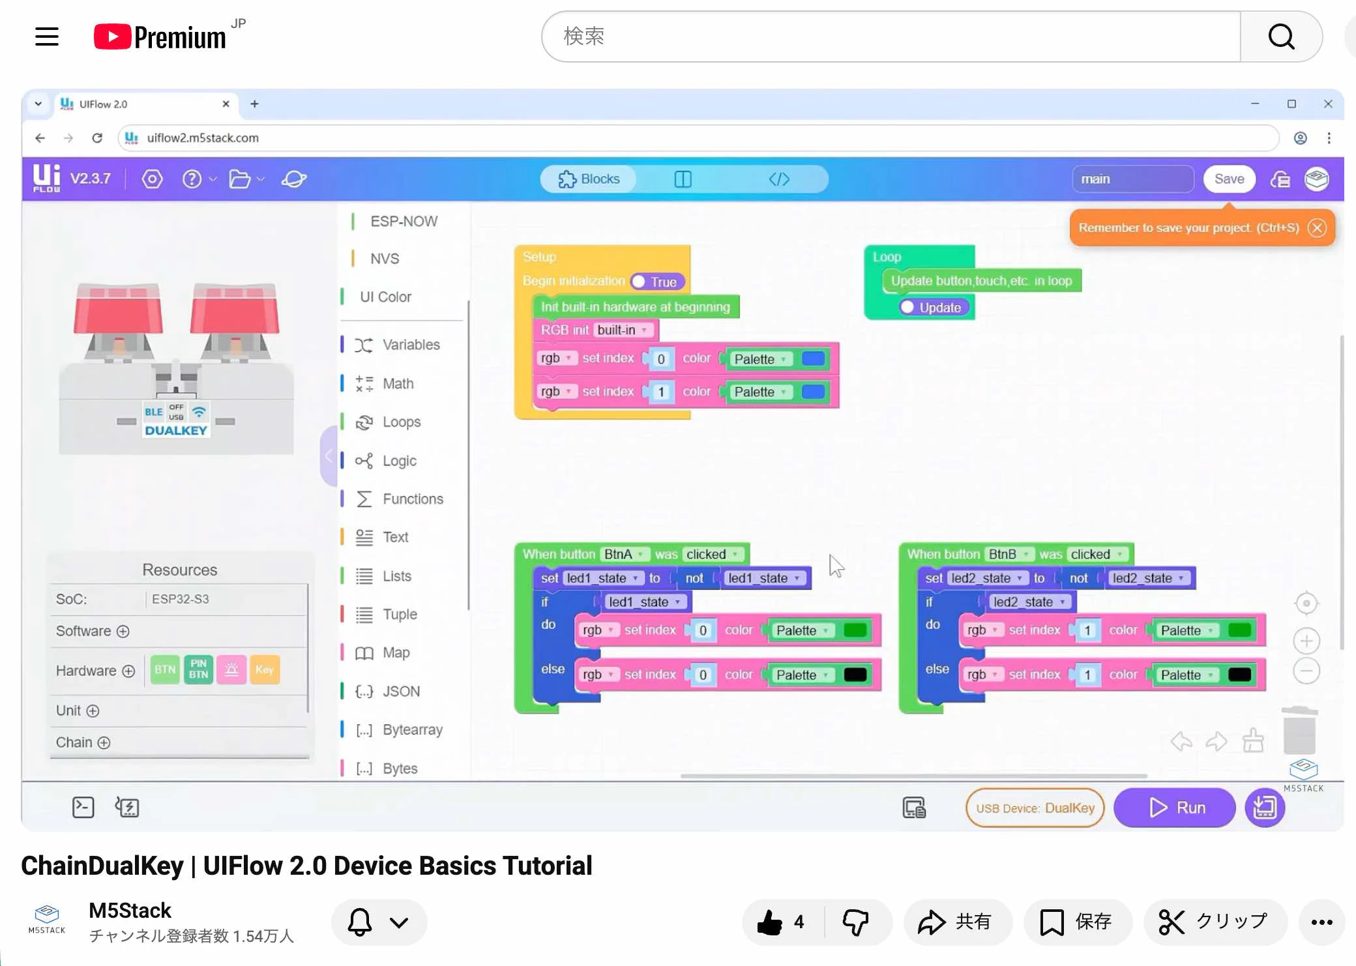Open the BtnA clicked event dropdown
The image size is (1356, 966).
(x=713, y=554)
